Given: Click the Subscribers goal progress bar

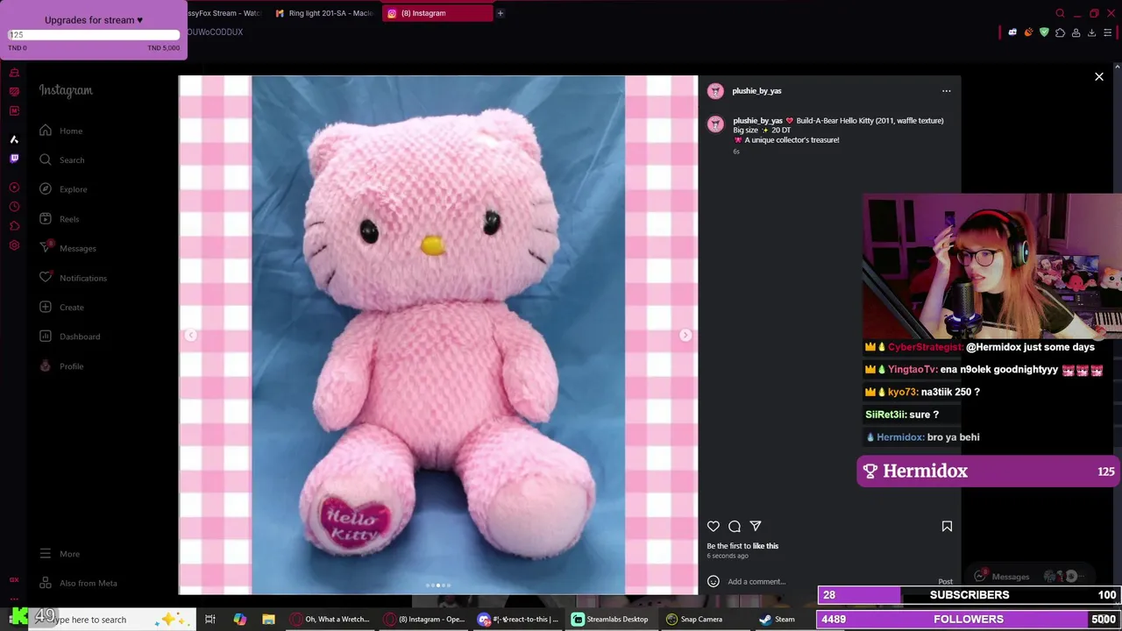Looking at the screenshot, I should (969, 595).
